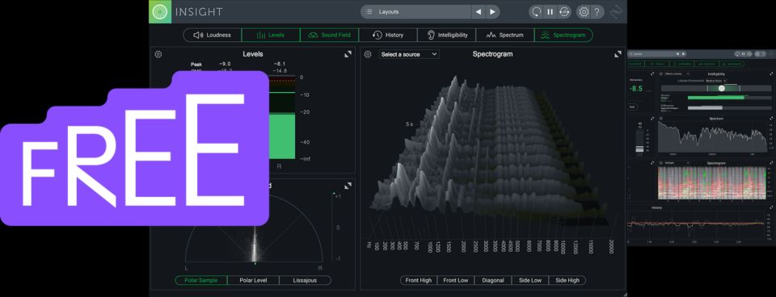Click the reset meters circular arrows icon

(x=563, y=12)
